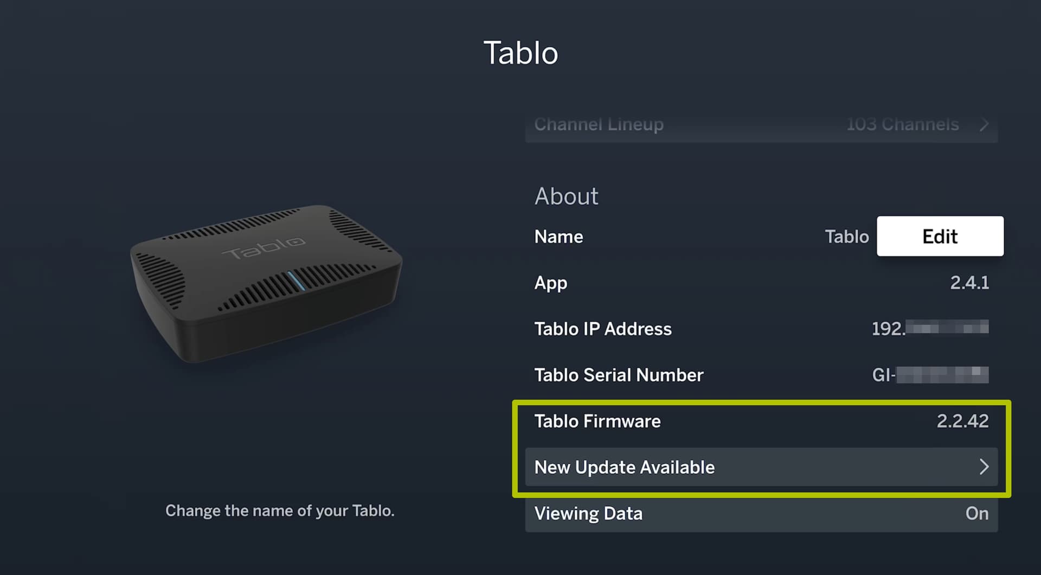Screen dimensions: 1041x575
Task: Click the Tablo Firmware label
Action: click(x=597, y=421)
